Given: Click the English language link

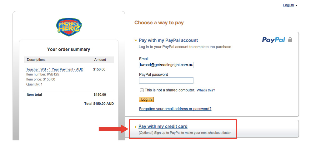Looking at the screenshot, I should tap(288, 5).
